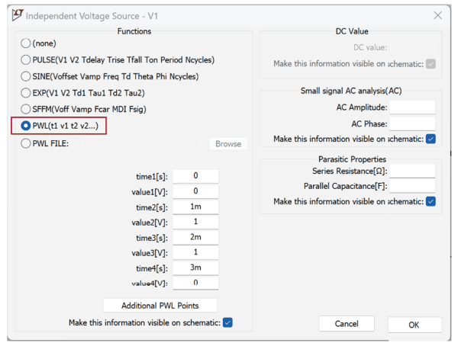The height and width of the screenshot is (346, 458).
Task: Select the PWL(t1 v1 t2 v2...) option
Action: 26,126
